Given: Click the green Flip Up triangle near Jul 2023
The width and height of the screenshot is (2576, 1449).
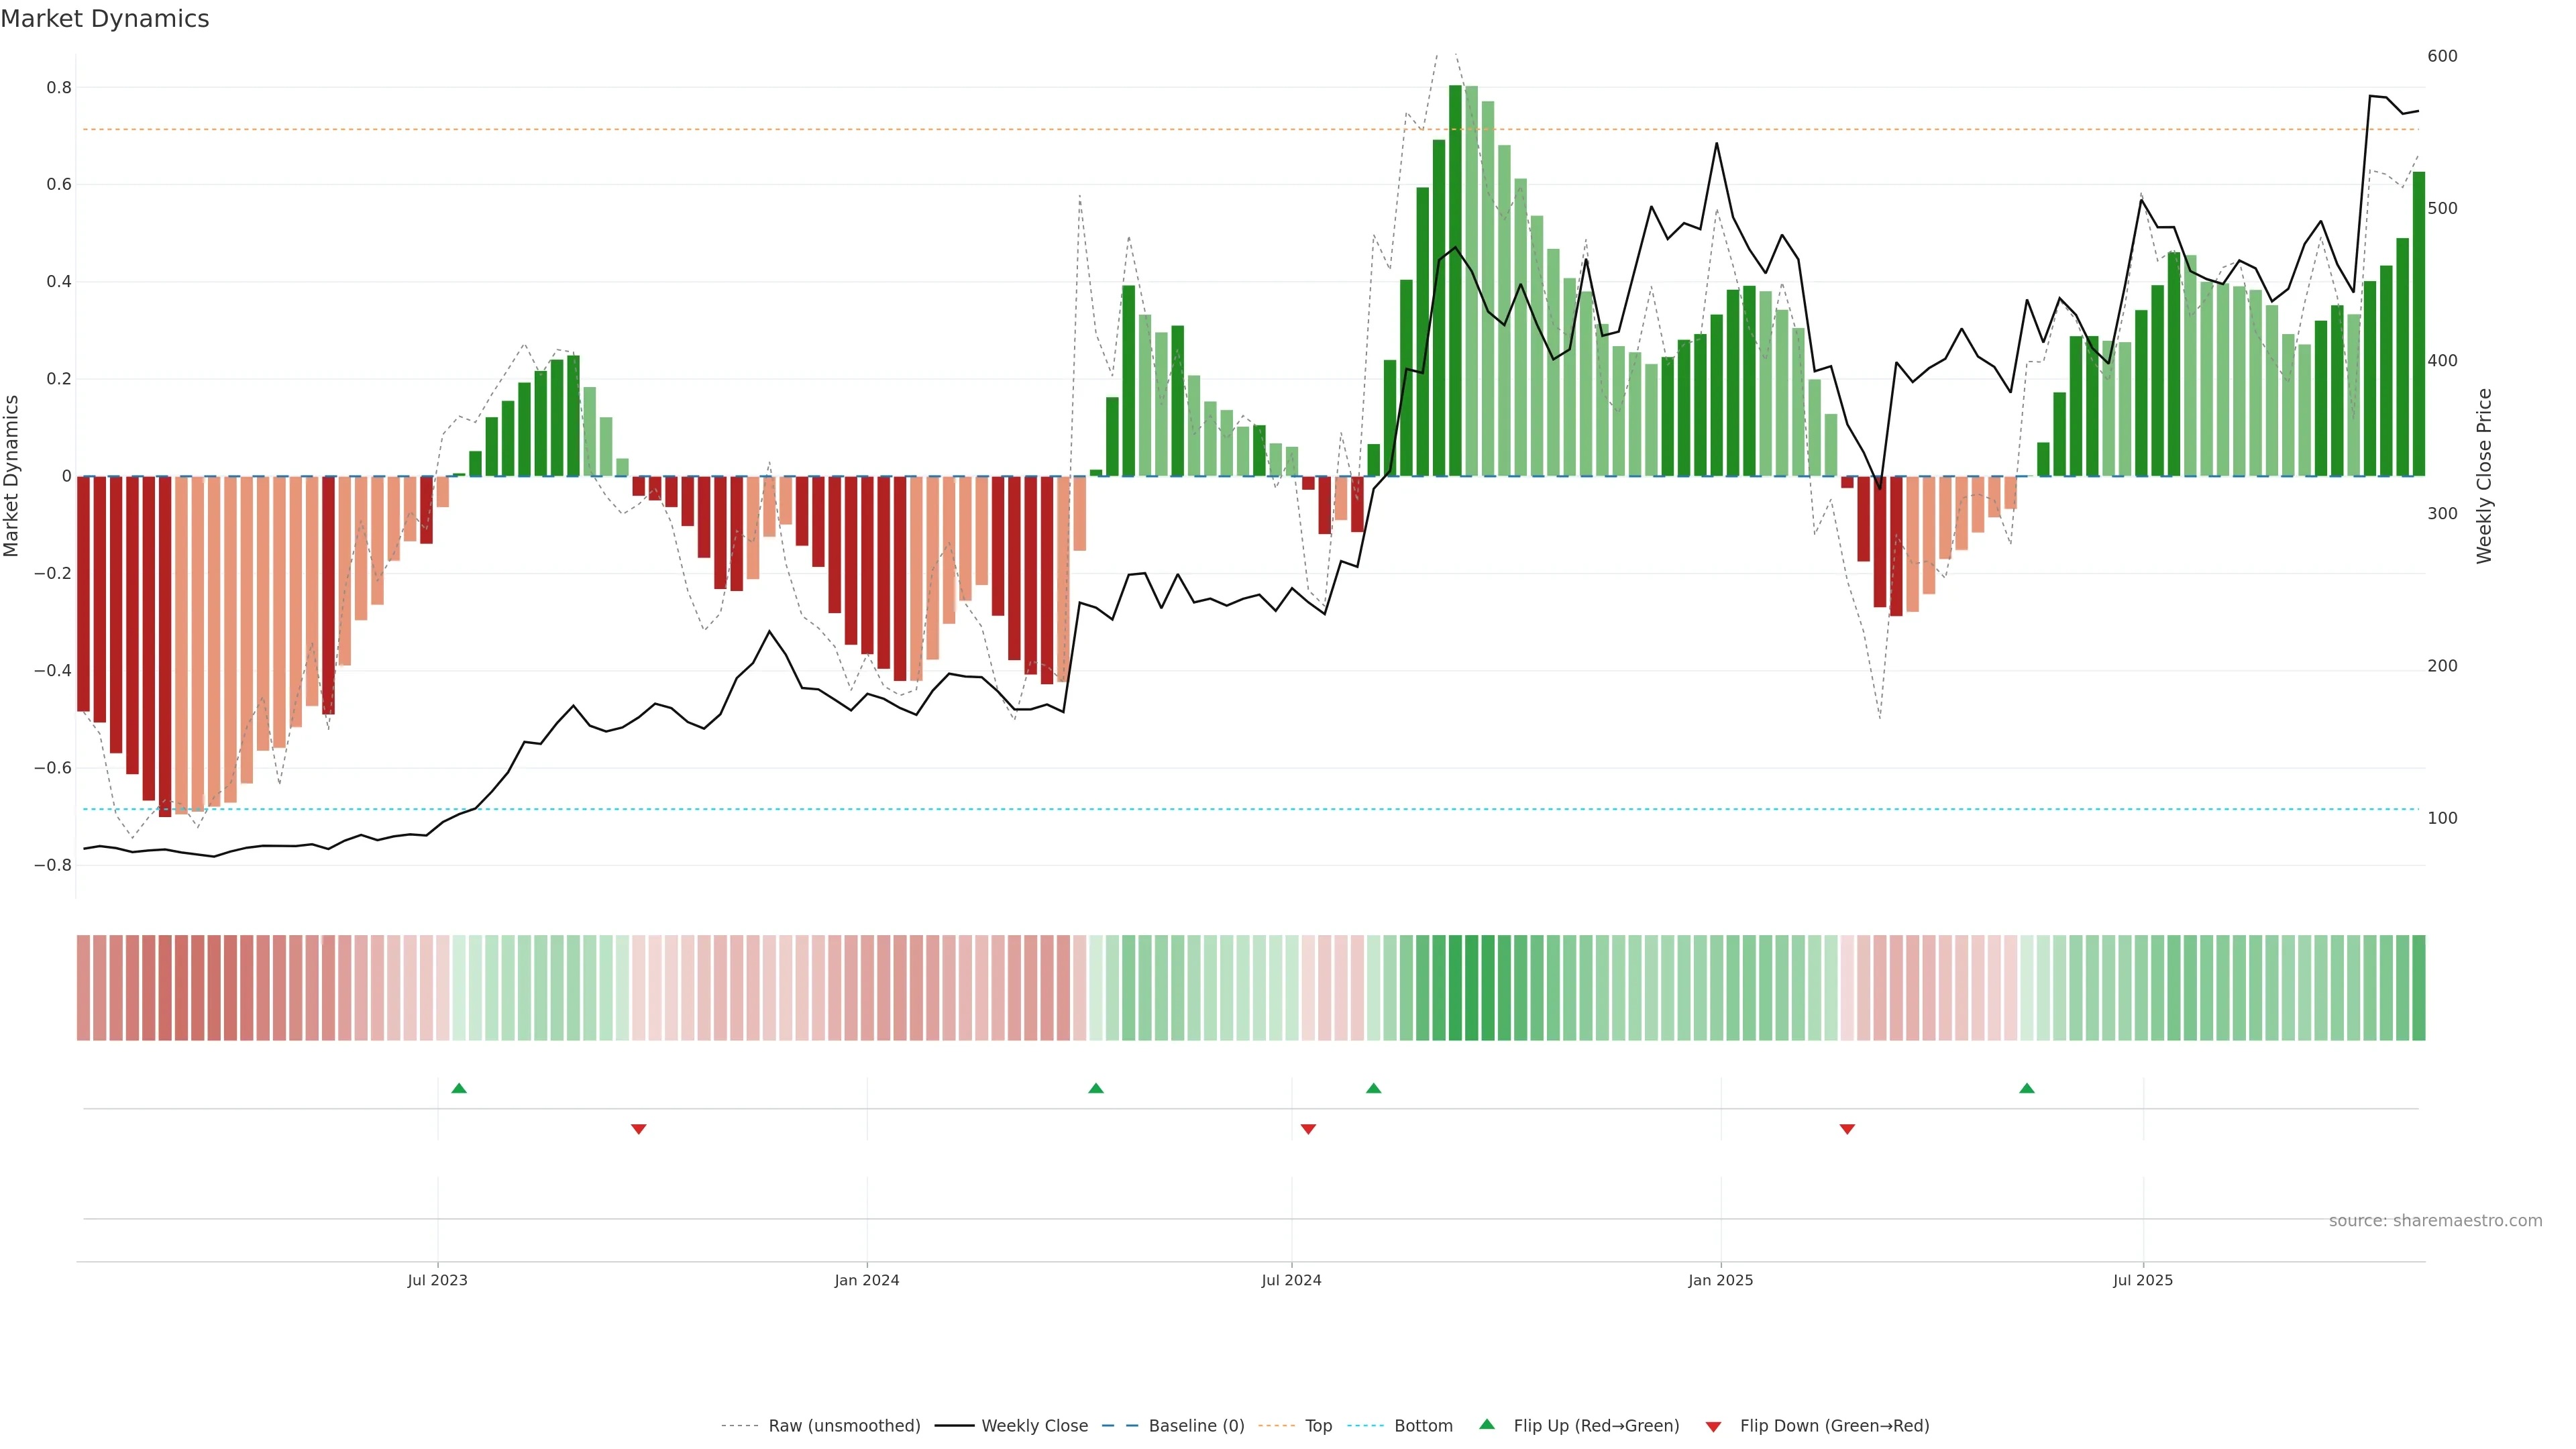Looking at the screenshot, I should (459, 1088).
